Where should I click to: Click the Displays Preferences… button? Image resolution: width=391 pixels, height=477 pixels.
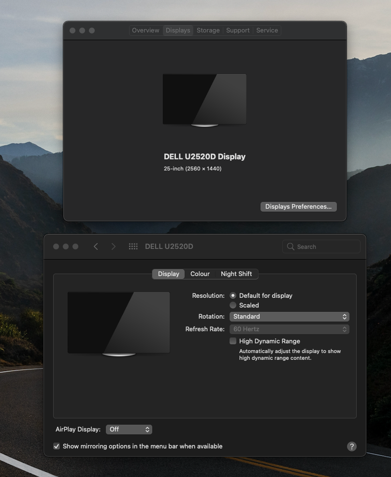[x=298, y=207]
